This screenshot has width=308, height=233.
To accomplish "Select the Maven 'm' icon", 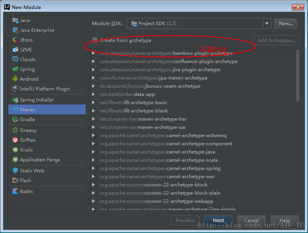I will tap(15, 110).
